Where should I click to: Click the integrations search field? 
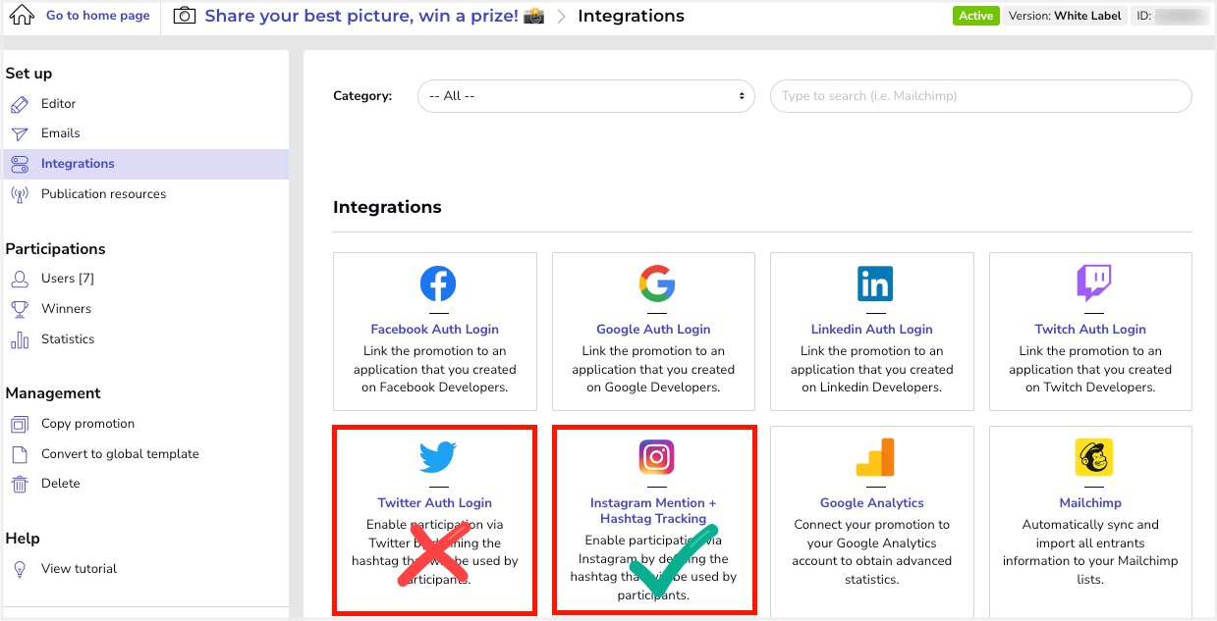[981, 96]
